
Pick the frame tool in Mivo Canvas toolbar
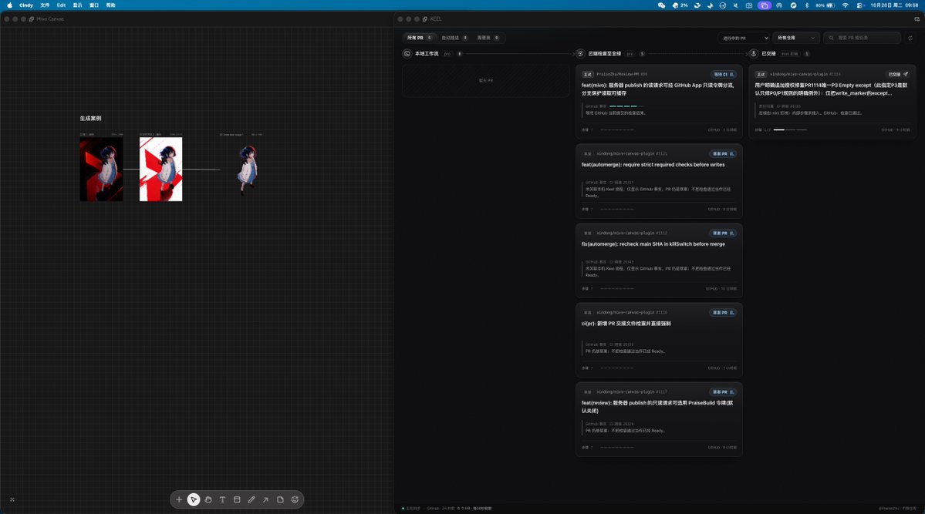[x=237, y=500]
